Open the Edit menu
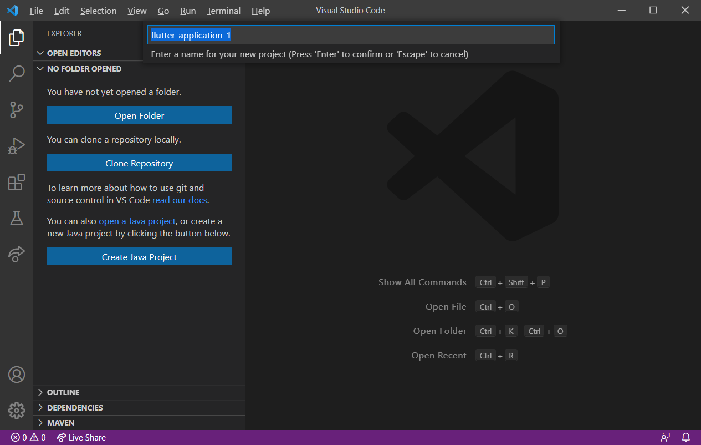Screen dimensions: 701x445 pos(62,11)
